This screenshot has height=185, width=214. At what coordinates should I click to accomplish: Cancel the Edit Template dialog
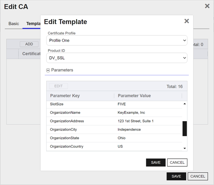click(x=177, y=163)
